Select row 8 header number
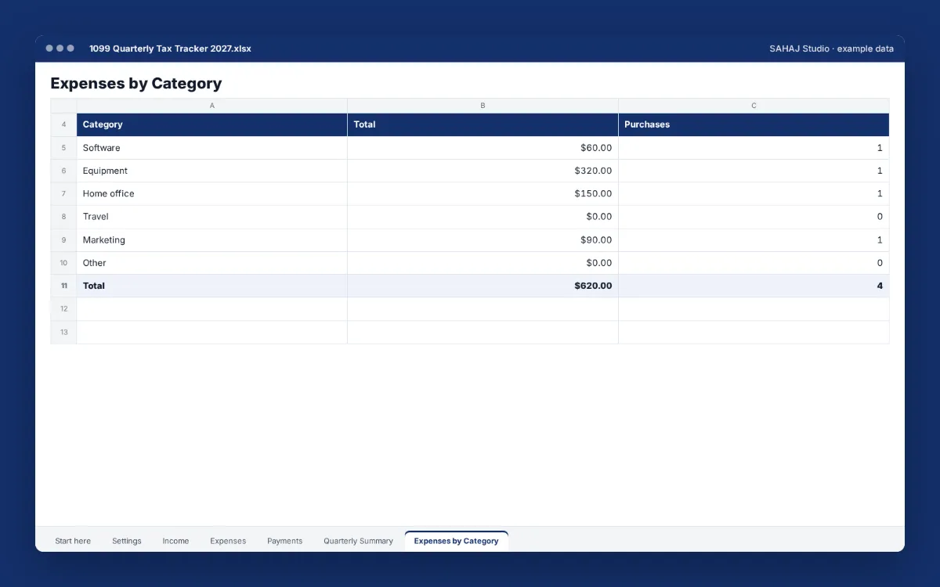Image resolution: width=940 pixels, height=587 pixels. point(63,217)
